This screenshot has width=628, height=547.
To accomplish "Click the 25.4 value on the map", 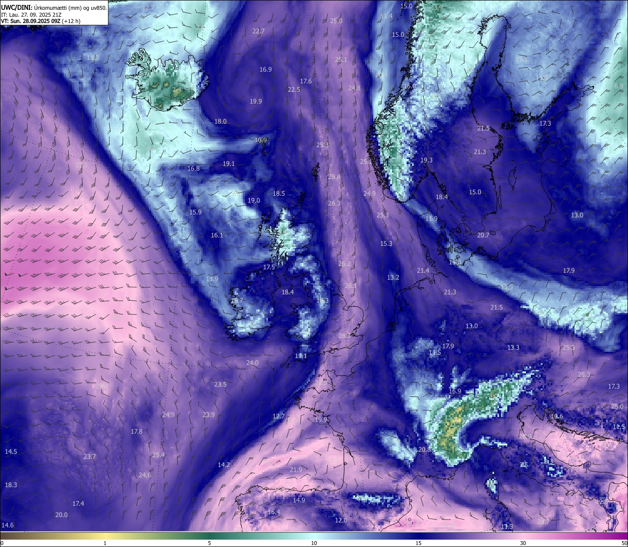I will [159, 455].
